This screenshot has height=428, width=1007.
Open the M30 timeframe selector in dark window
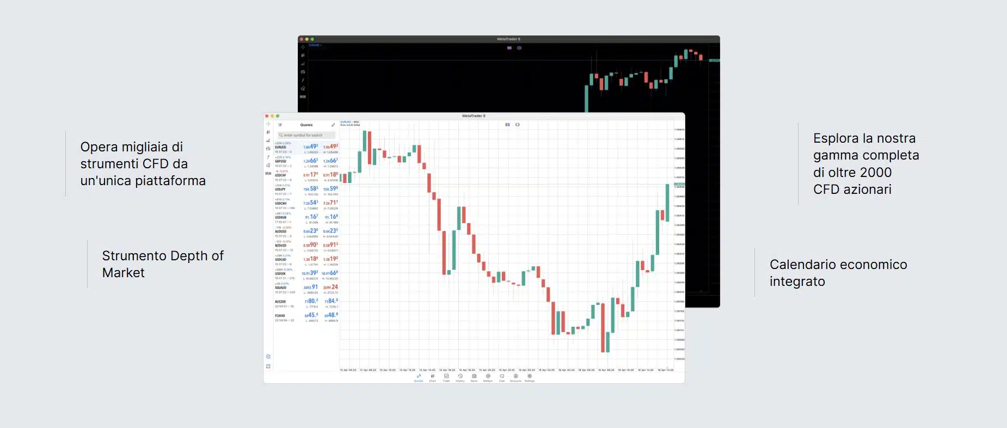(x=303, y=97)
